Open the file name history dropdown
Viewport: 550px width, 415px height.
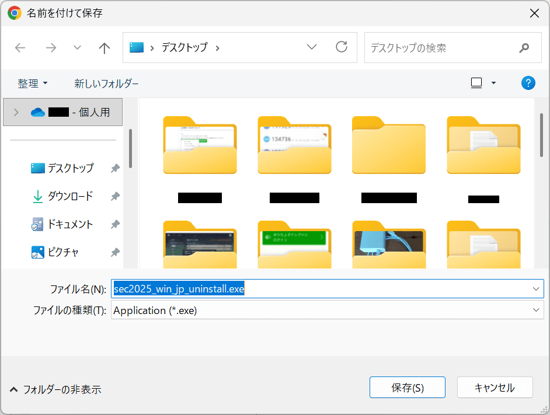[536, 288]
